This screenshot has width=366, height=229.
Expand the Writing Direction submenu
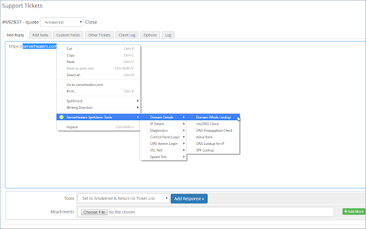click(x=98, y=108)
